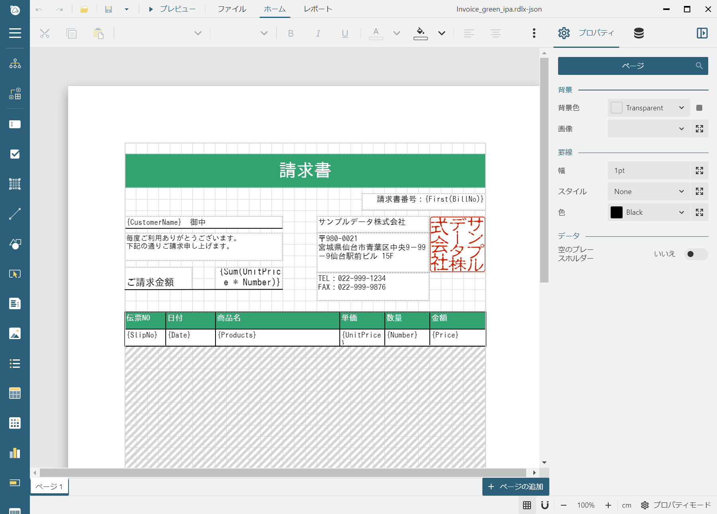717x514 pixels.
Task: Click the font color A swatch
Action: [x=376, y=33]
